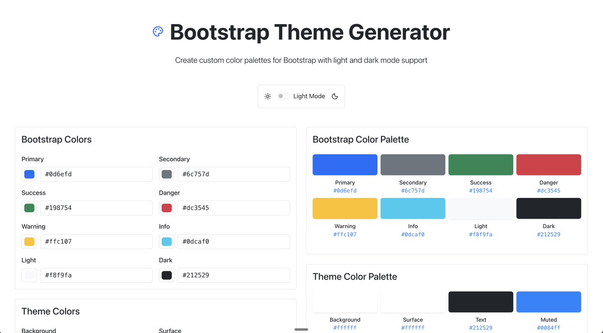Click the horizontal drag handle at page bottom
The image size is (603, 333).
(x=301, y=329)
